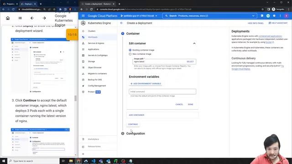Click the Protect shield icon
This screenshot has height=164, width=292.
pos(83,92)
